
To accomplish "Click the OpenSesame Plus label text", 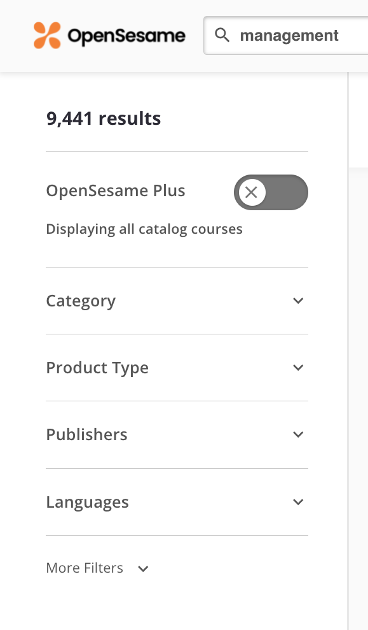I will [116, 190].
